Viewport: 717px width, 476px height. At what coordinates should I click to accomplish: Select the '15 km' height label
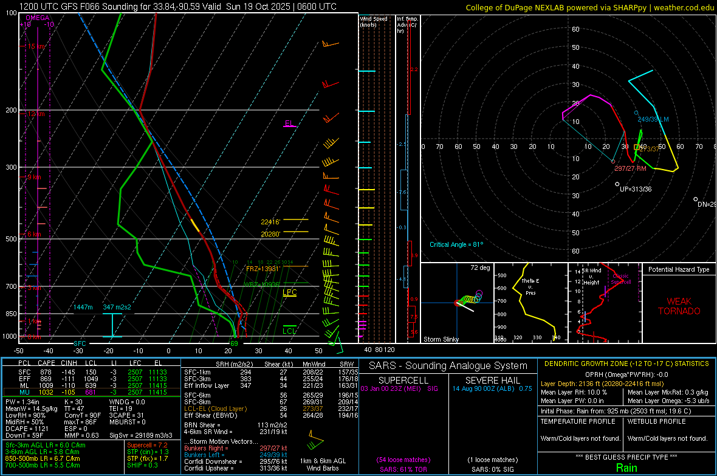[x=36, y=46]
